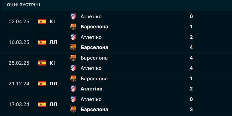The image size is (232, 116).
Task: Click Spain flag beside 21.12.24 match
Action: click(x=42, y=84)
